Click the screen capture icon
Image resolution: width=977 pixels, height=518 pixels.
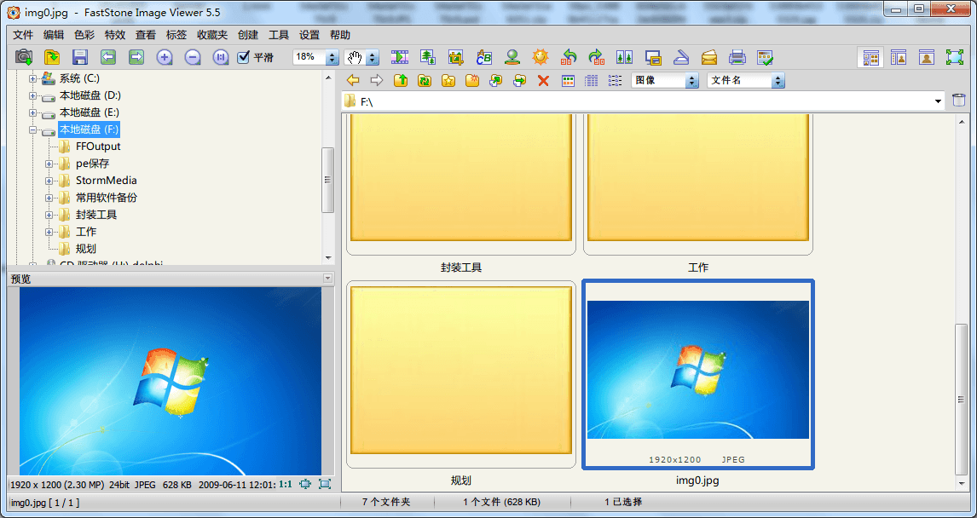tap(653, 57)
